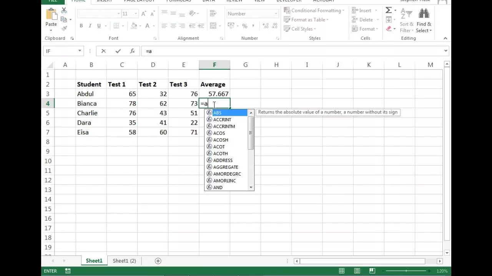Click the Wrap Text icon
Viewport: 492px width, 276px height.
[213, 13]
